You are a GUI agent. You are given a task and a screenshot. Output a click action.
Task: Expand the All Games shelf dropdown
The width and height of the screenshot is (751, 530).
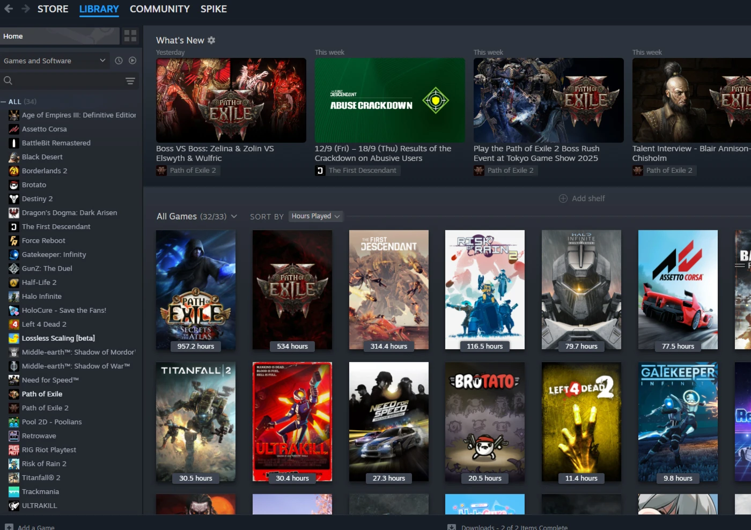(x=234, y=216)
